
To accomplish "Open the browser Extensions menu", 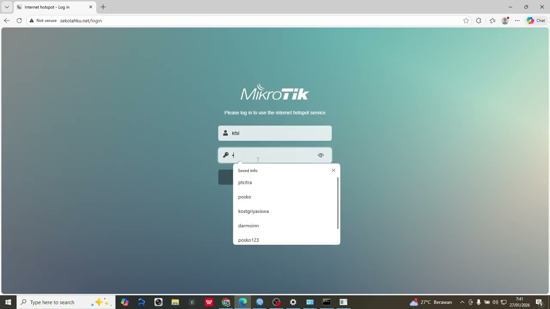I will pyautogui.click(x=478, y=21).
